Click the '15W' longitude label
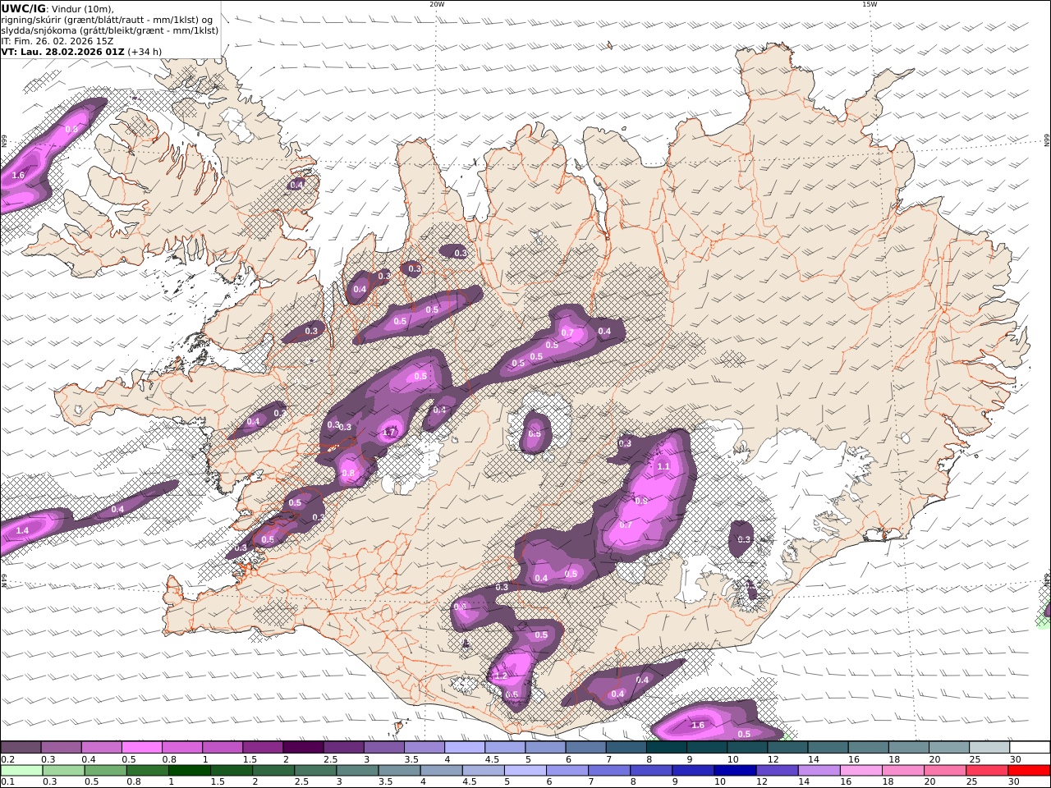This screenshot has width=1051, height=788. 870,4
